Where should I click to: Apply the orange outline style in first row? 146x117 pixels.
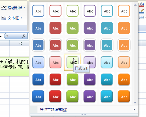(124, 11)
